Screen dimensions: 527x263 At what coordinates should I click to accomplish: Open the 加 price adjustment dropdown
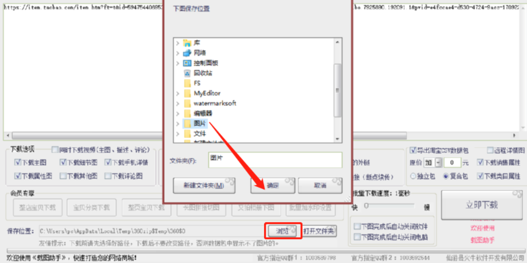[x=438, y=163]
